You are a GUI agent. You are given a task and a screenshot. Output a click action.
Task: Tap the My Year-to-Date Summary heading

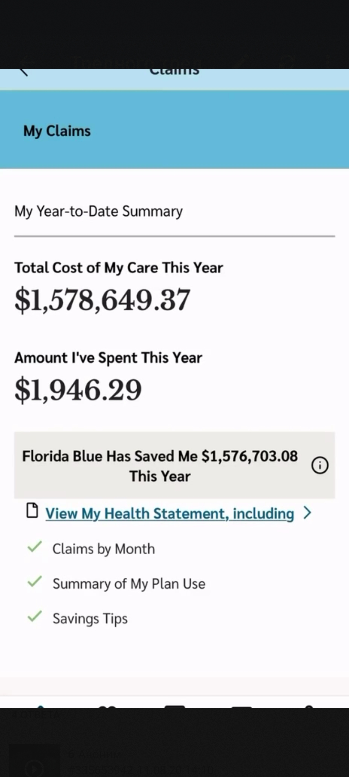point(99,211)
